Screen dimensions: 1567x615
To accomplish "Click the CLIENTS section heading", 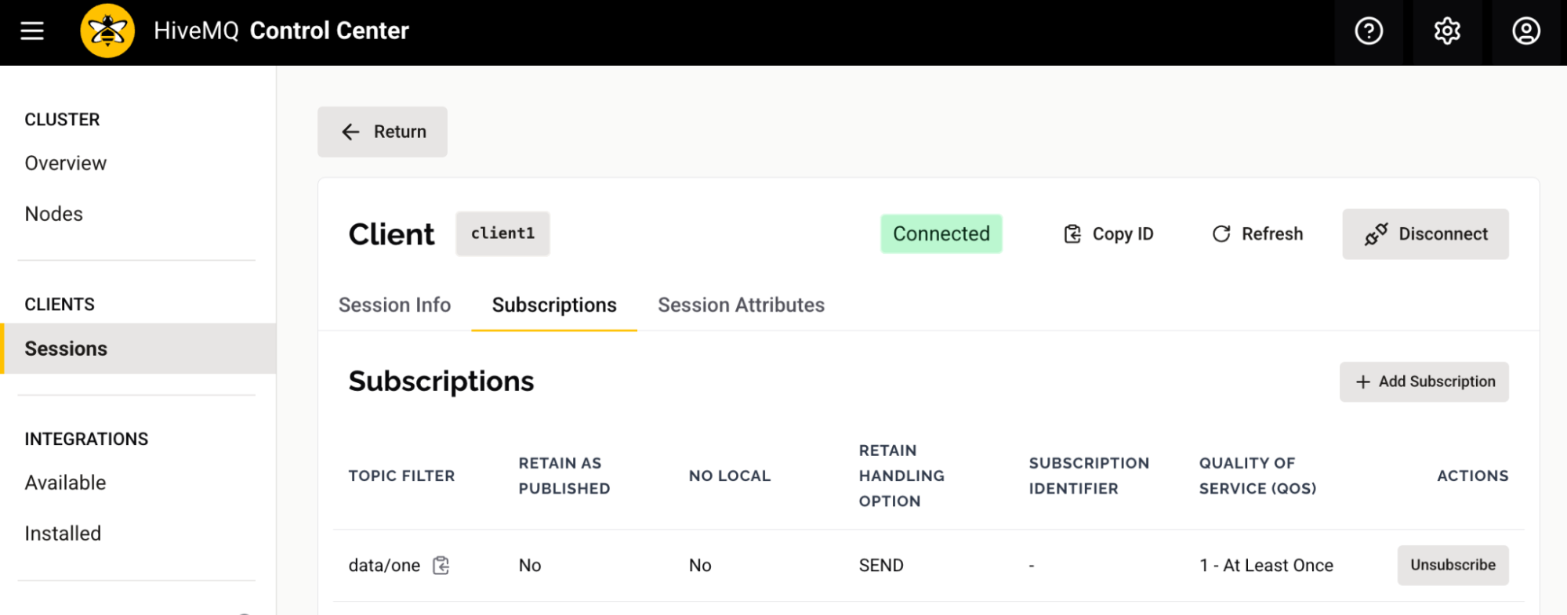I will click(60, 304).
